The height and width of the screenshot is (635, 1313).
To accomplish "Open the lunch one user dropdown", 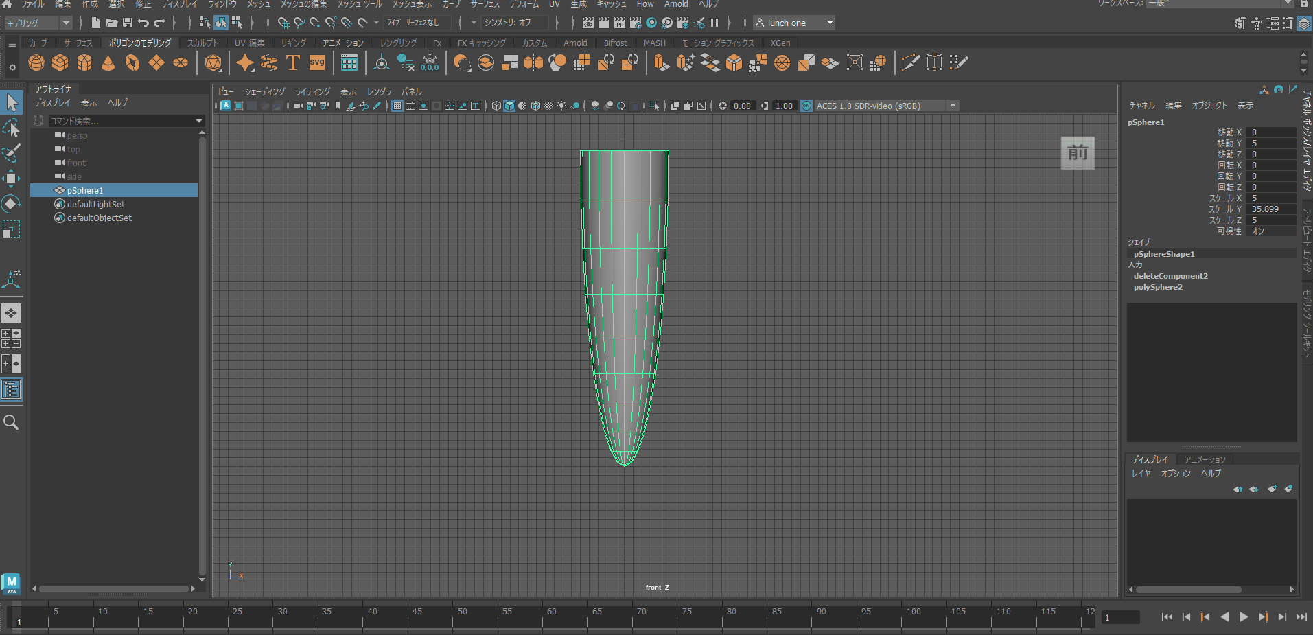I will [794, 23].
